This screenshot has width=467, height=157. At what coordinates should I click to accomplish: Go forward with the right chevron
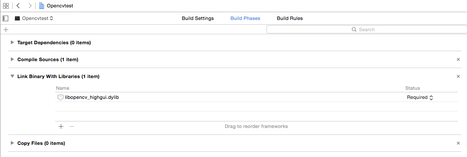tap(30, 6)
